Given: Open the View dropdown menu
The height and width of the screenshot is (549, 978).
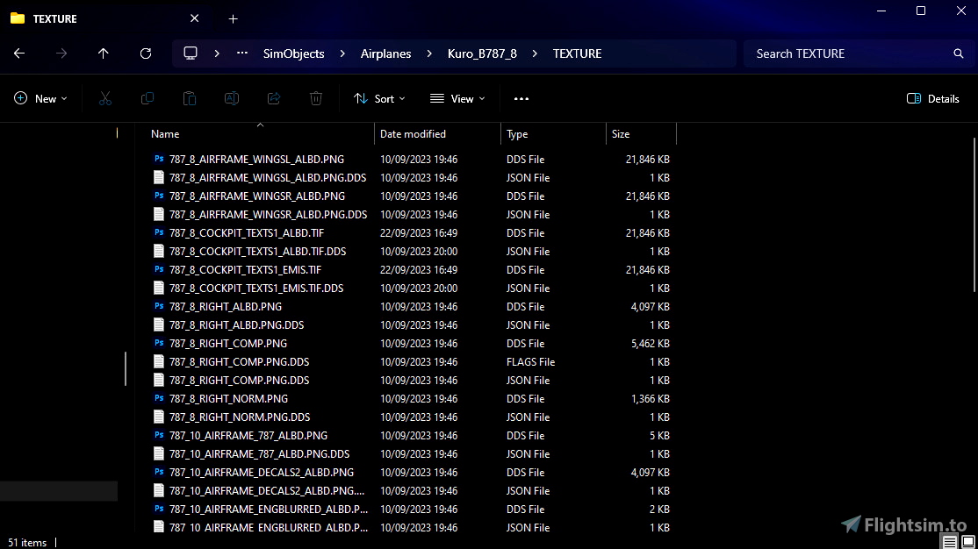Looking at the screenshot, I should [457, 99].
